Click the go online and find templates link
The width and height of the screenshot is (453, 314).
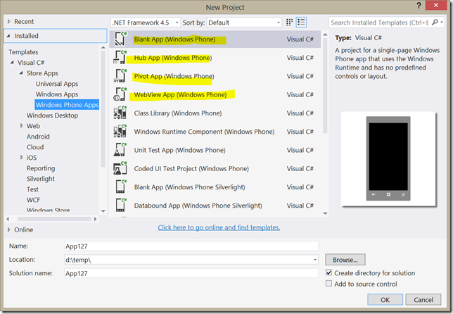219,227
